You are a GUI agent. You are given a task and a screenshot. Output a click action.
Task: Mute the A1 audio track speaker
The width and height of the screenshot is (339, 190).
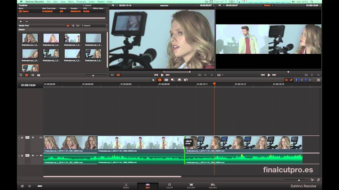point(41,155)
